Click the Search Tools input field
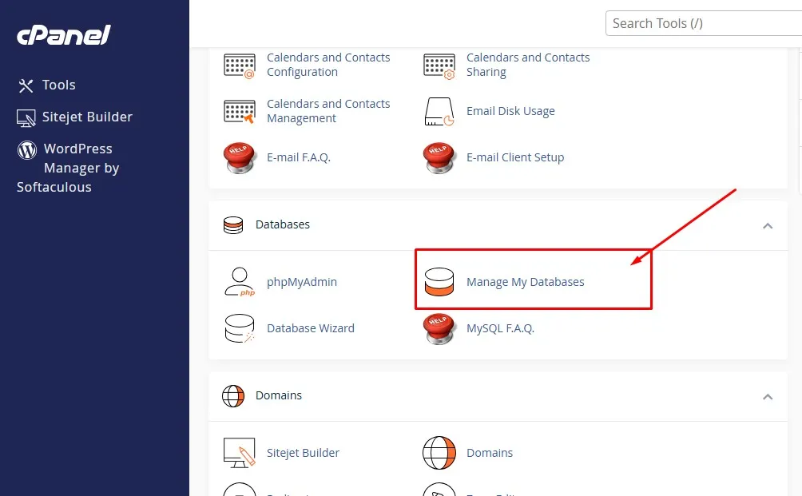 tap(703, 22)
